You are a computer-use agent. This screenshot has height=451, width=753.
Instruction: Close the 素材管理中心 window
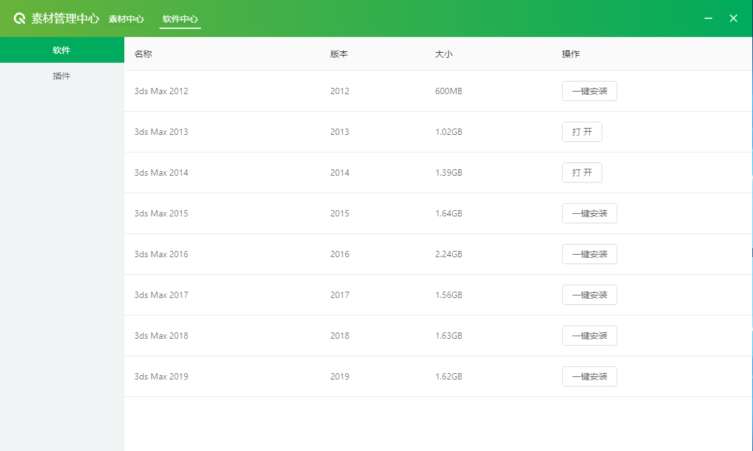point(733,19)
